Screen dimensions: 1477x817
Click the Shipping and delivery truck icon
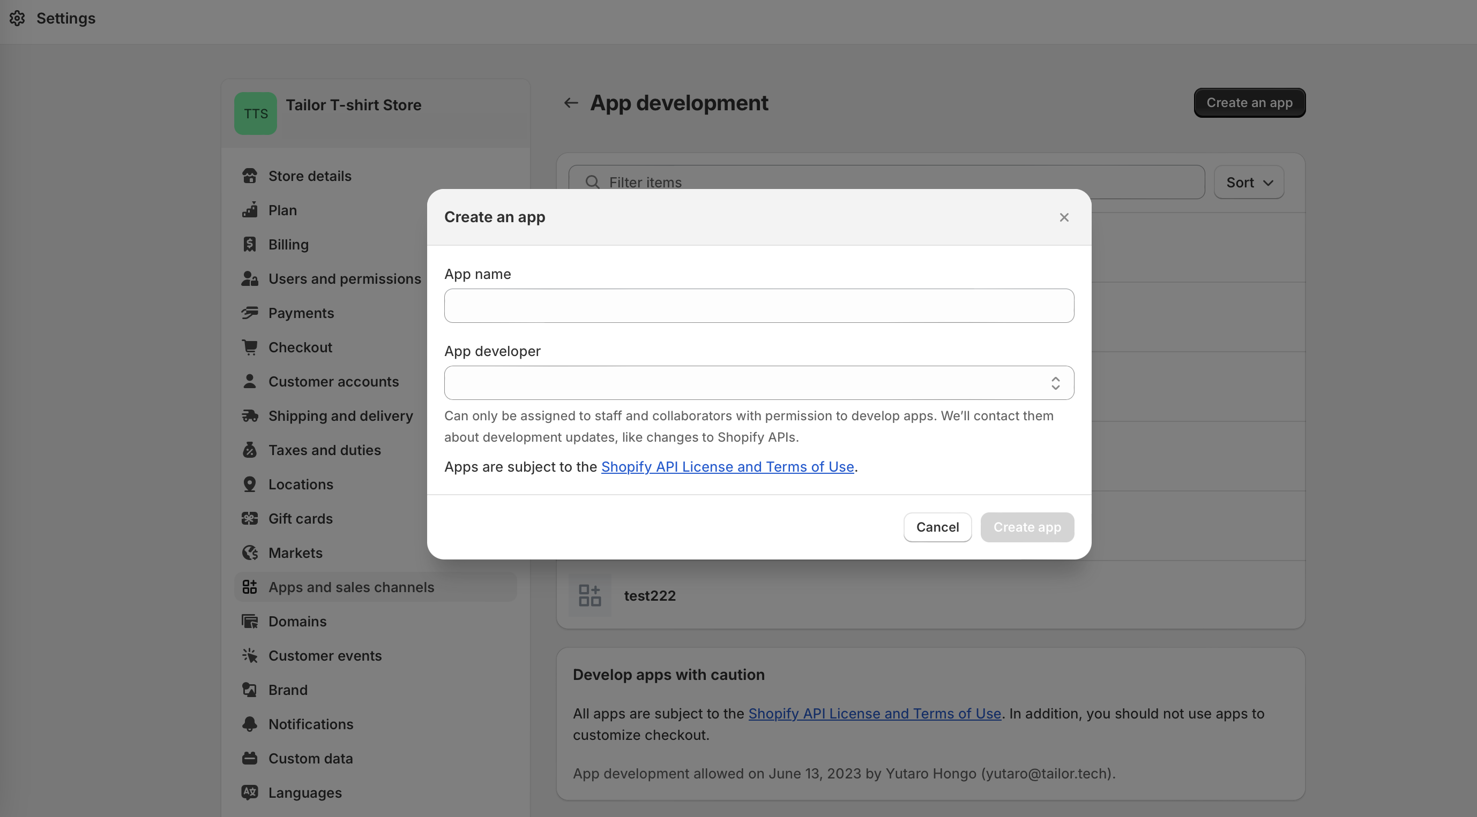click(250, 416)
